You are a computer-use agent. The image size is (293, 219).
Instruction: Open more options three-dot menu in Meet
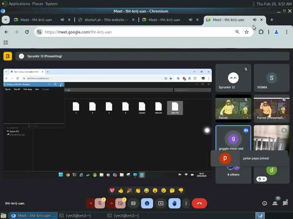pos(186,203)
